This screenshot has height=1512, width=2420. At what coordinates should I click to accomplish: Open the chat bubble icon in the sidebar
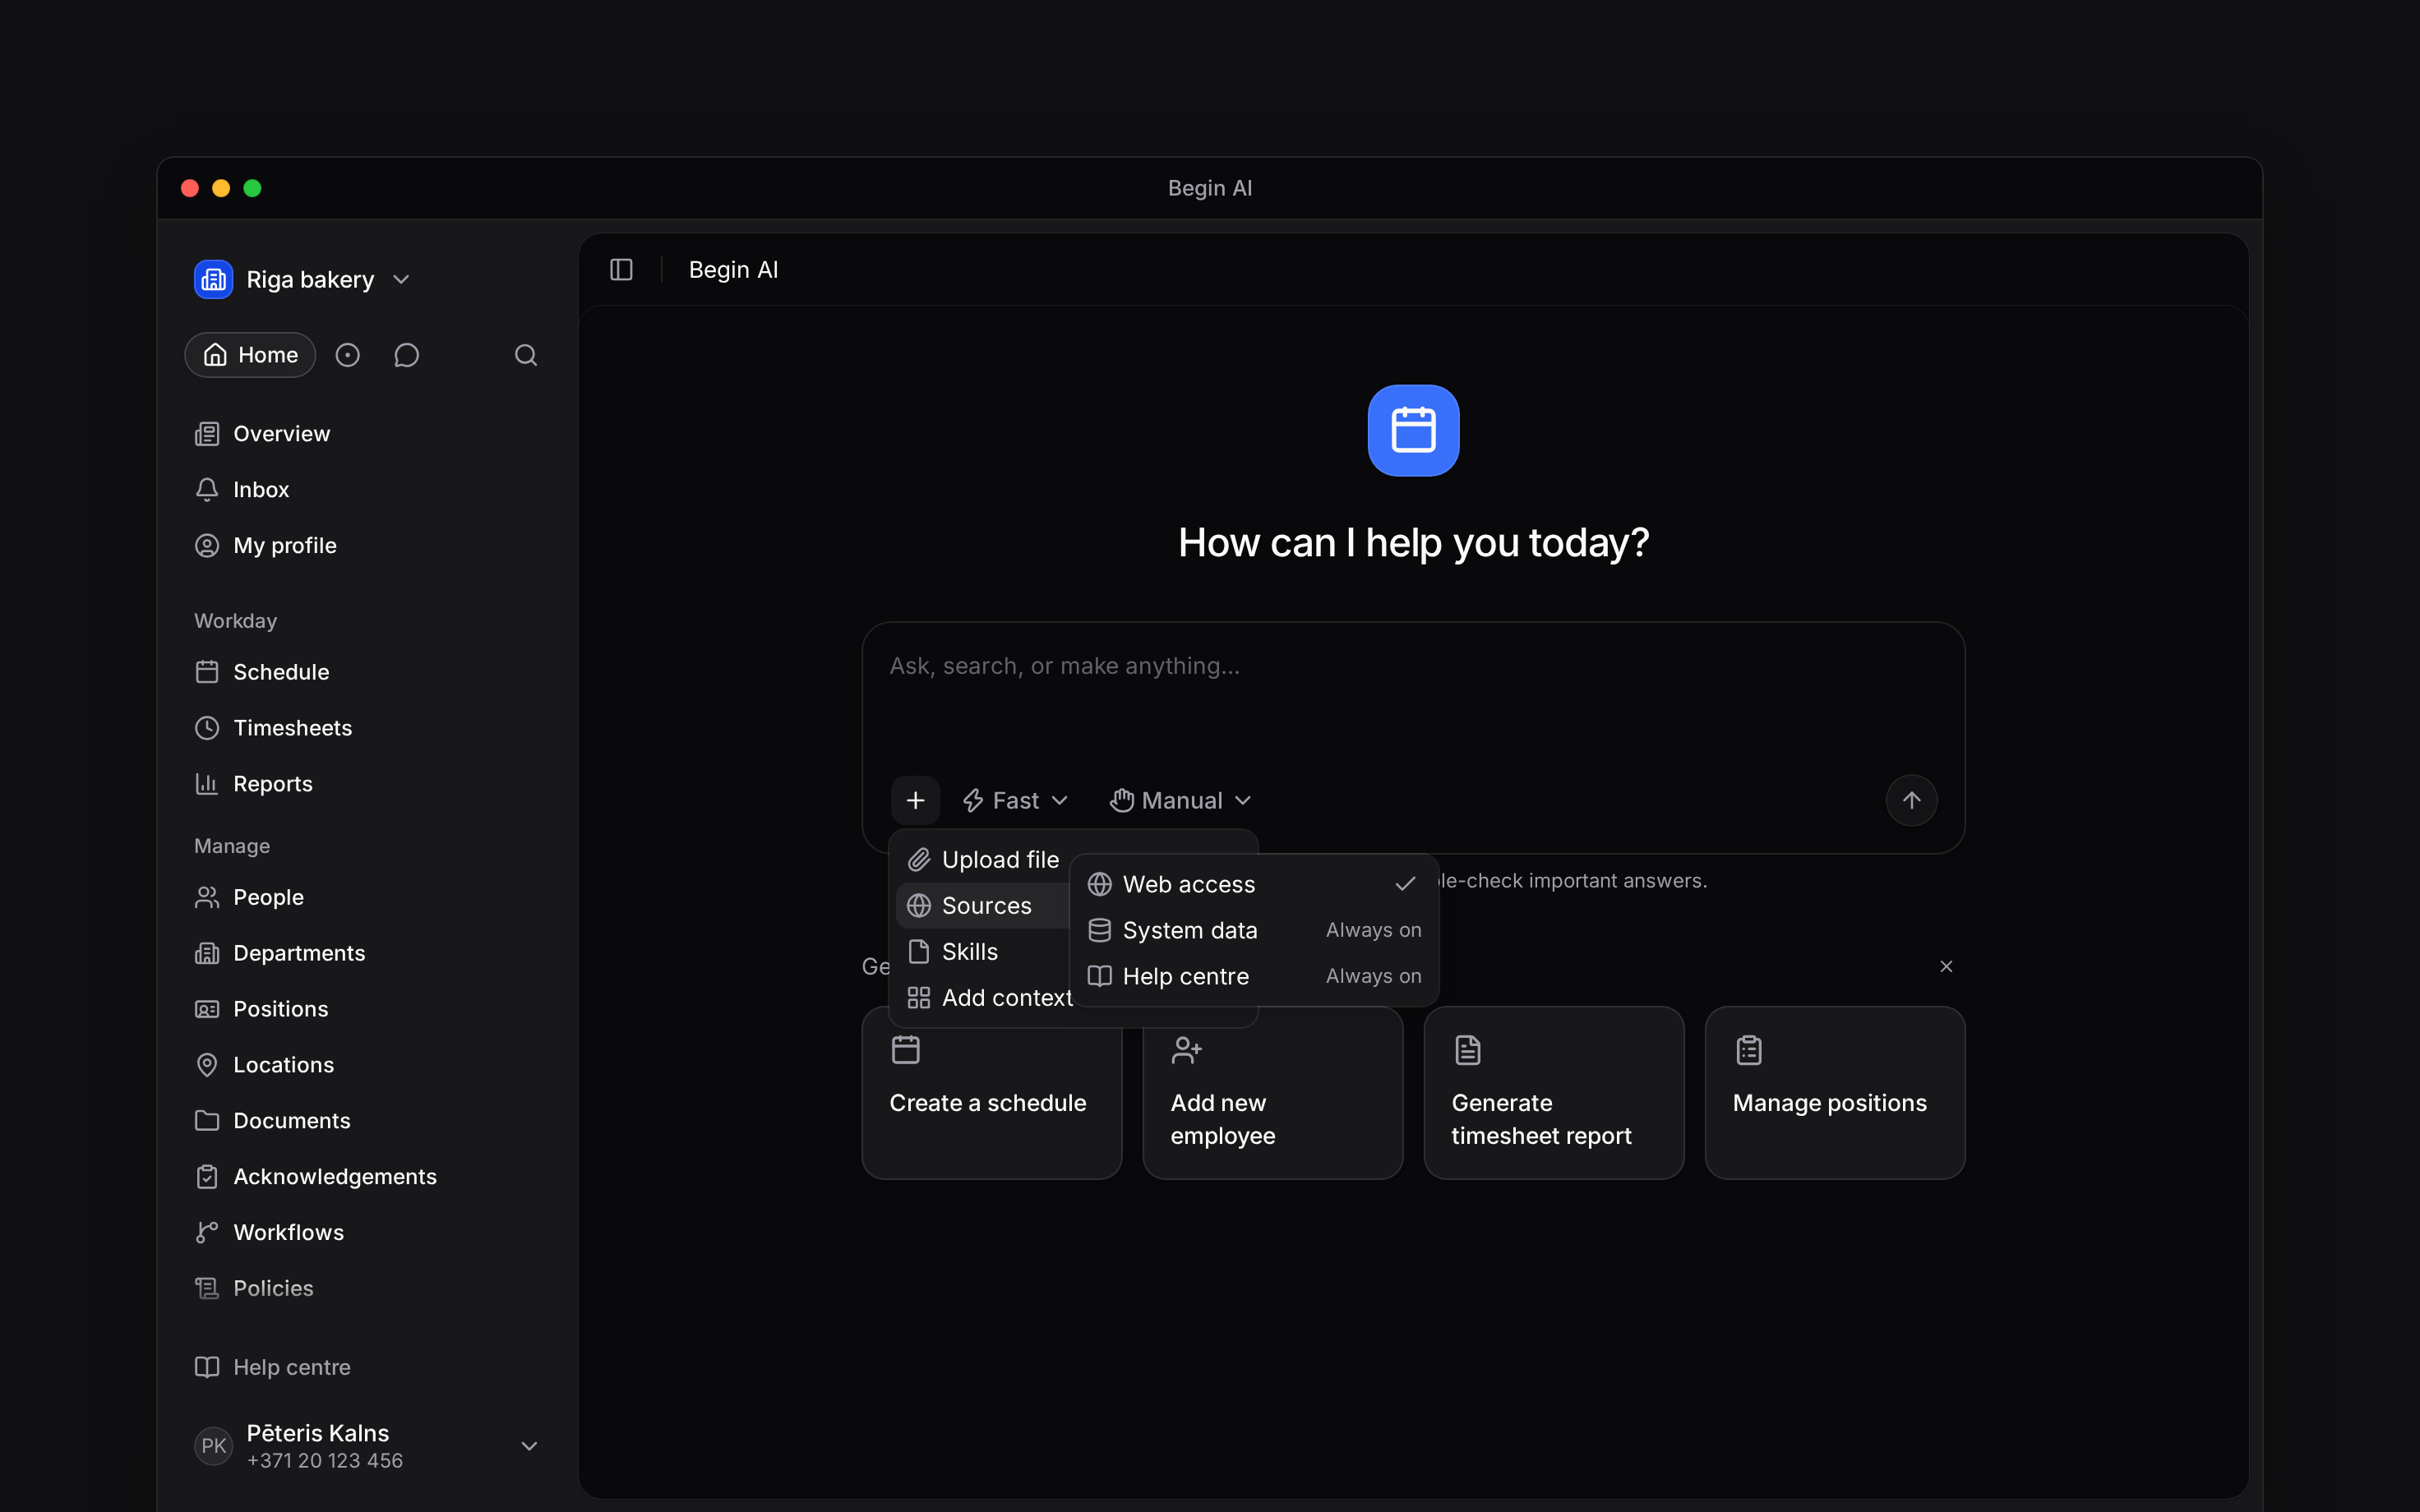point(406,355)
